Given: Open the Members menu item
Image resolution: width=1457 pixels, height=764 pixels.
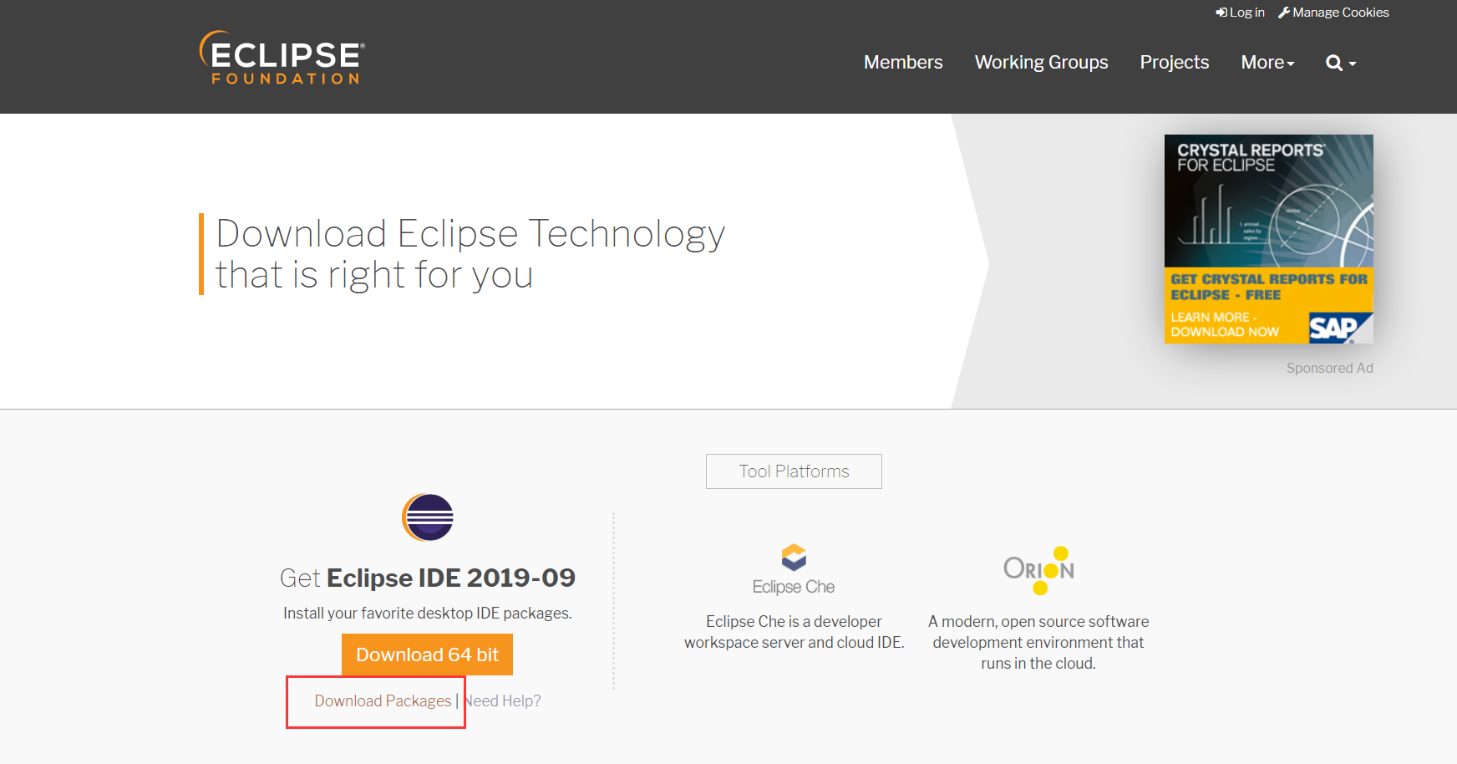Looking at the screenshot, I should point(903,62).
